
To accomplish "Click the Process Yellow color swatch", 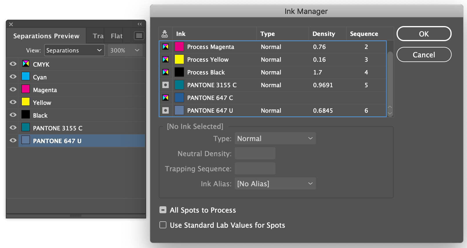I will [179, 59].
